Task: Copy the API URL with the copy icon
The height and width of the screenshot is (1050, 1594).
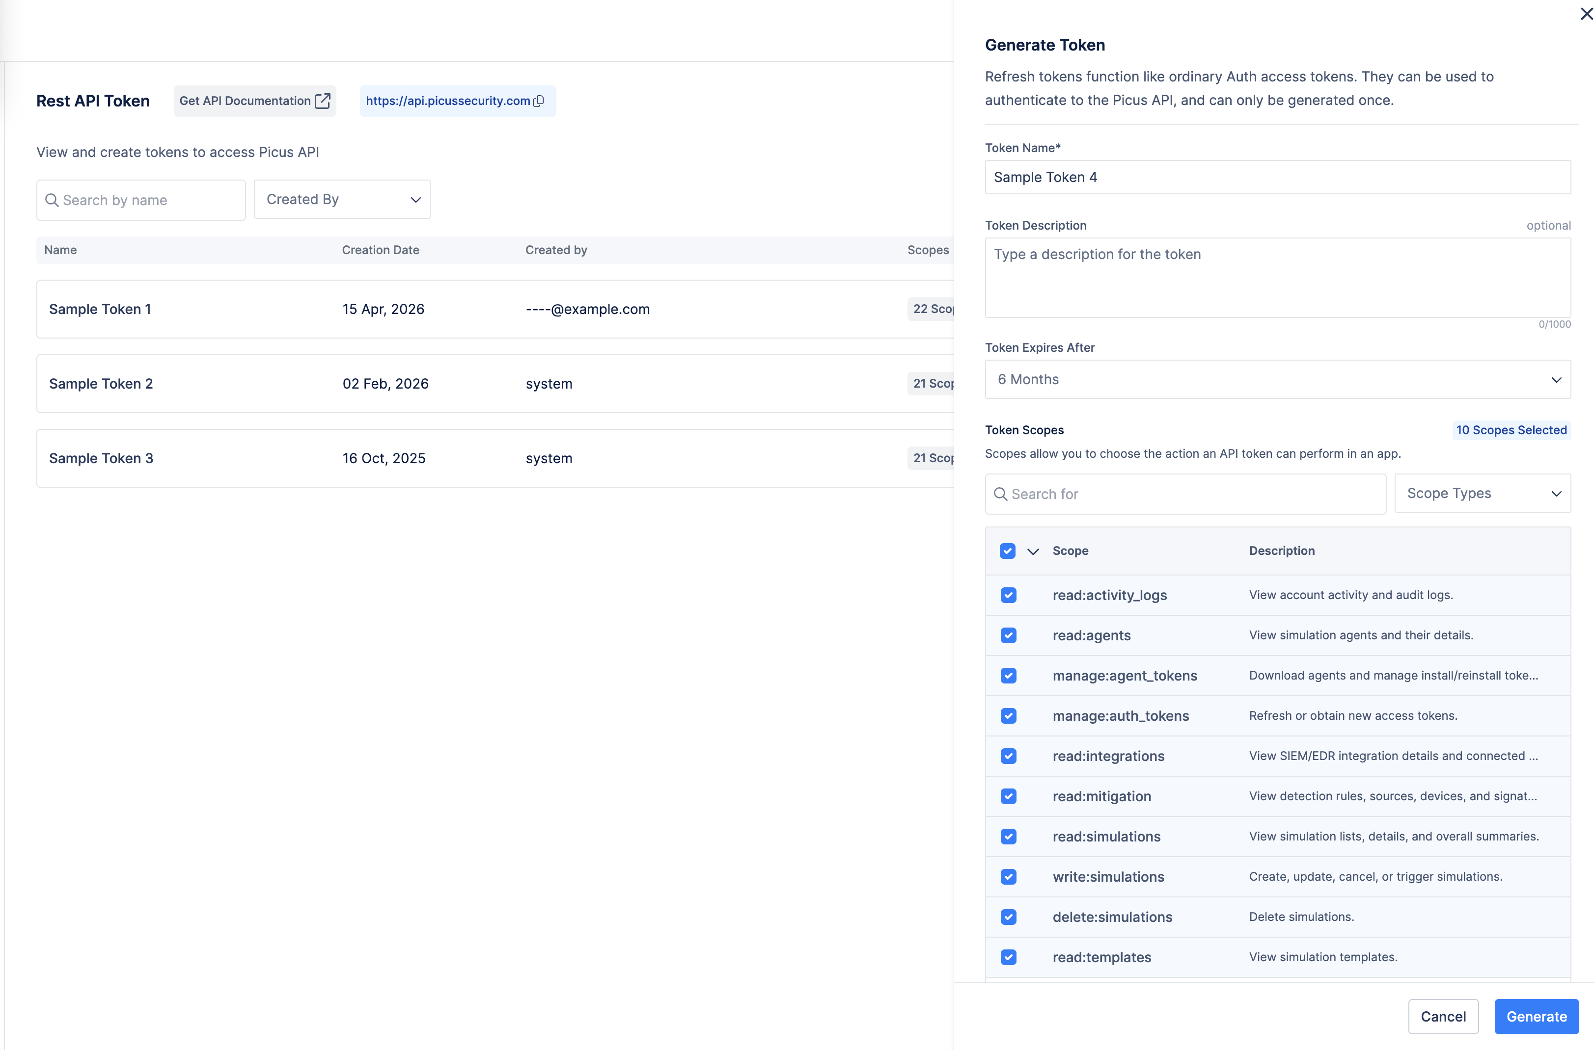Action: [x=539, y=101]
